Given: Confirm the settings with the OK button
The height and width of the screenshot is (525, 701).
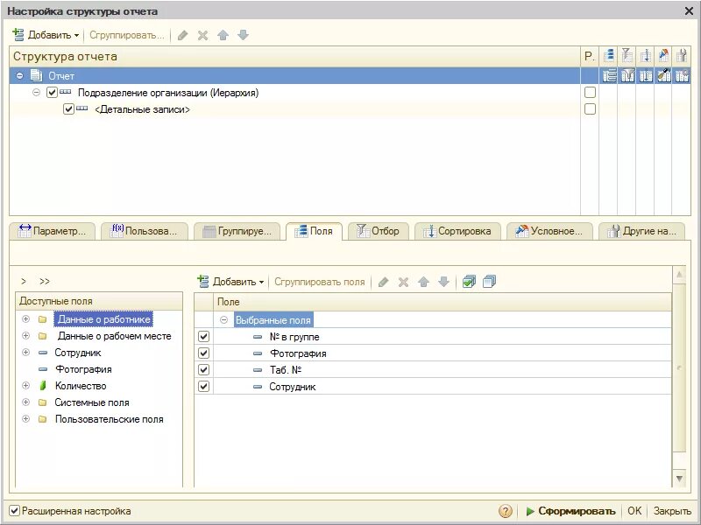Looking at the screenshot, I should click(634, 511).
